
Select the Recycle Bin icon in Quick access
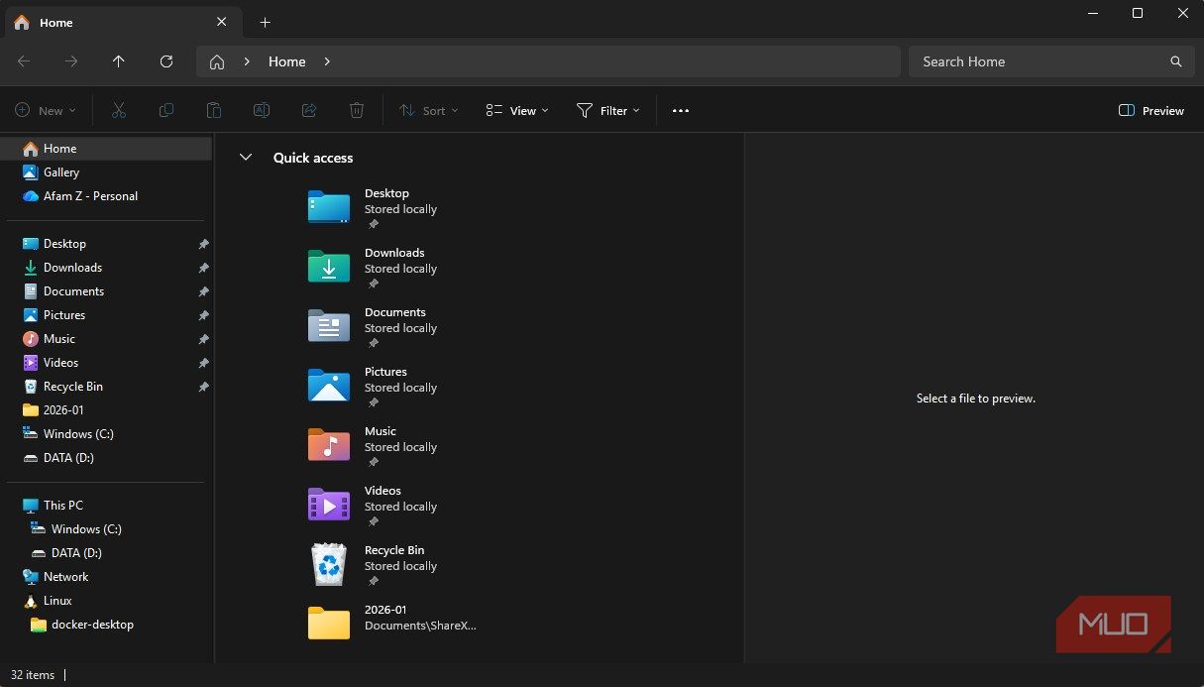329,564
